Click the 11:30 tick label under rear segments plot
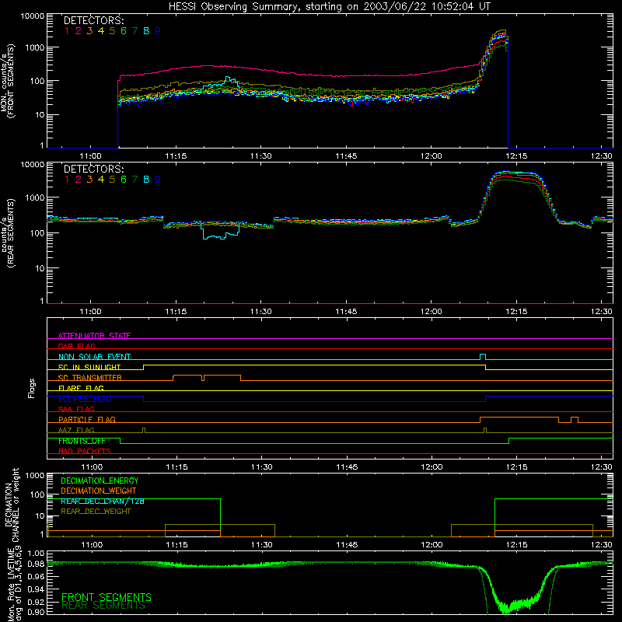This screenshot has width=622, height=622. click(x=261, y=312)
